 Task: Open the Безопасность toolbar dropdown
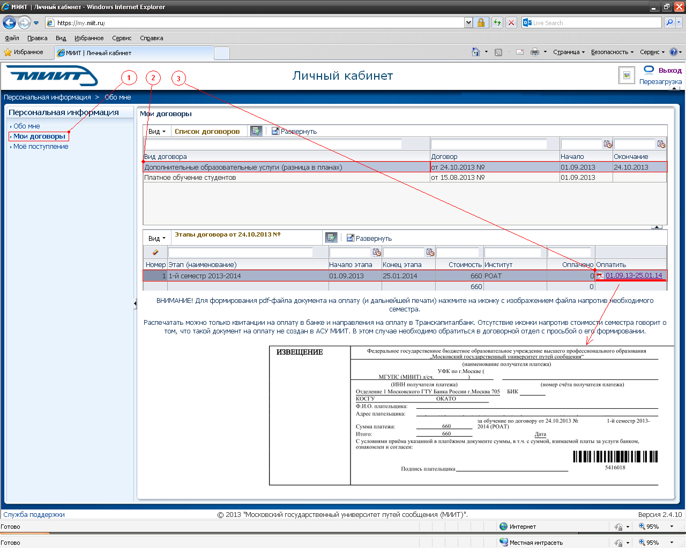612,52
